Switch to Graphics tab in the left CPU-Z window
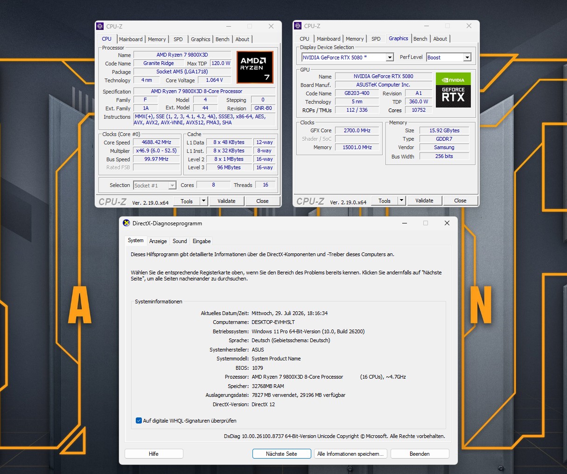Image resolution: width=567 pixels, height=474 pixels. 201,39
